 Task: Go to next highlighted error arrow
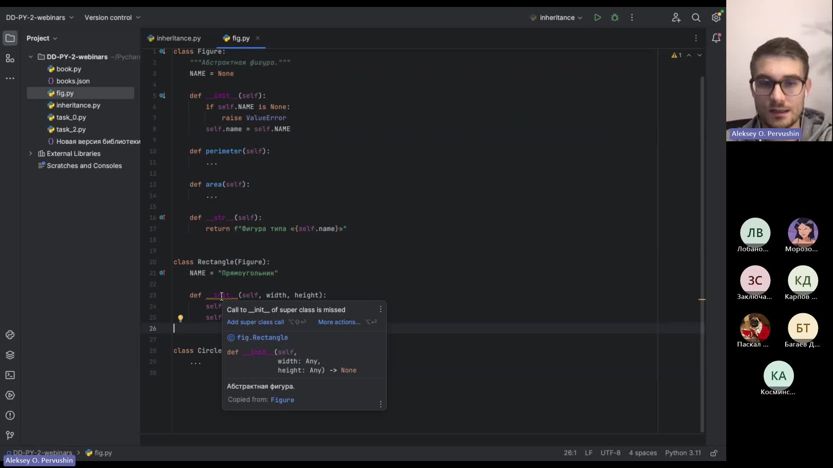[699, 55]
